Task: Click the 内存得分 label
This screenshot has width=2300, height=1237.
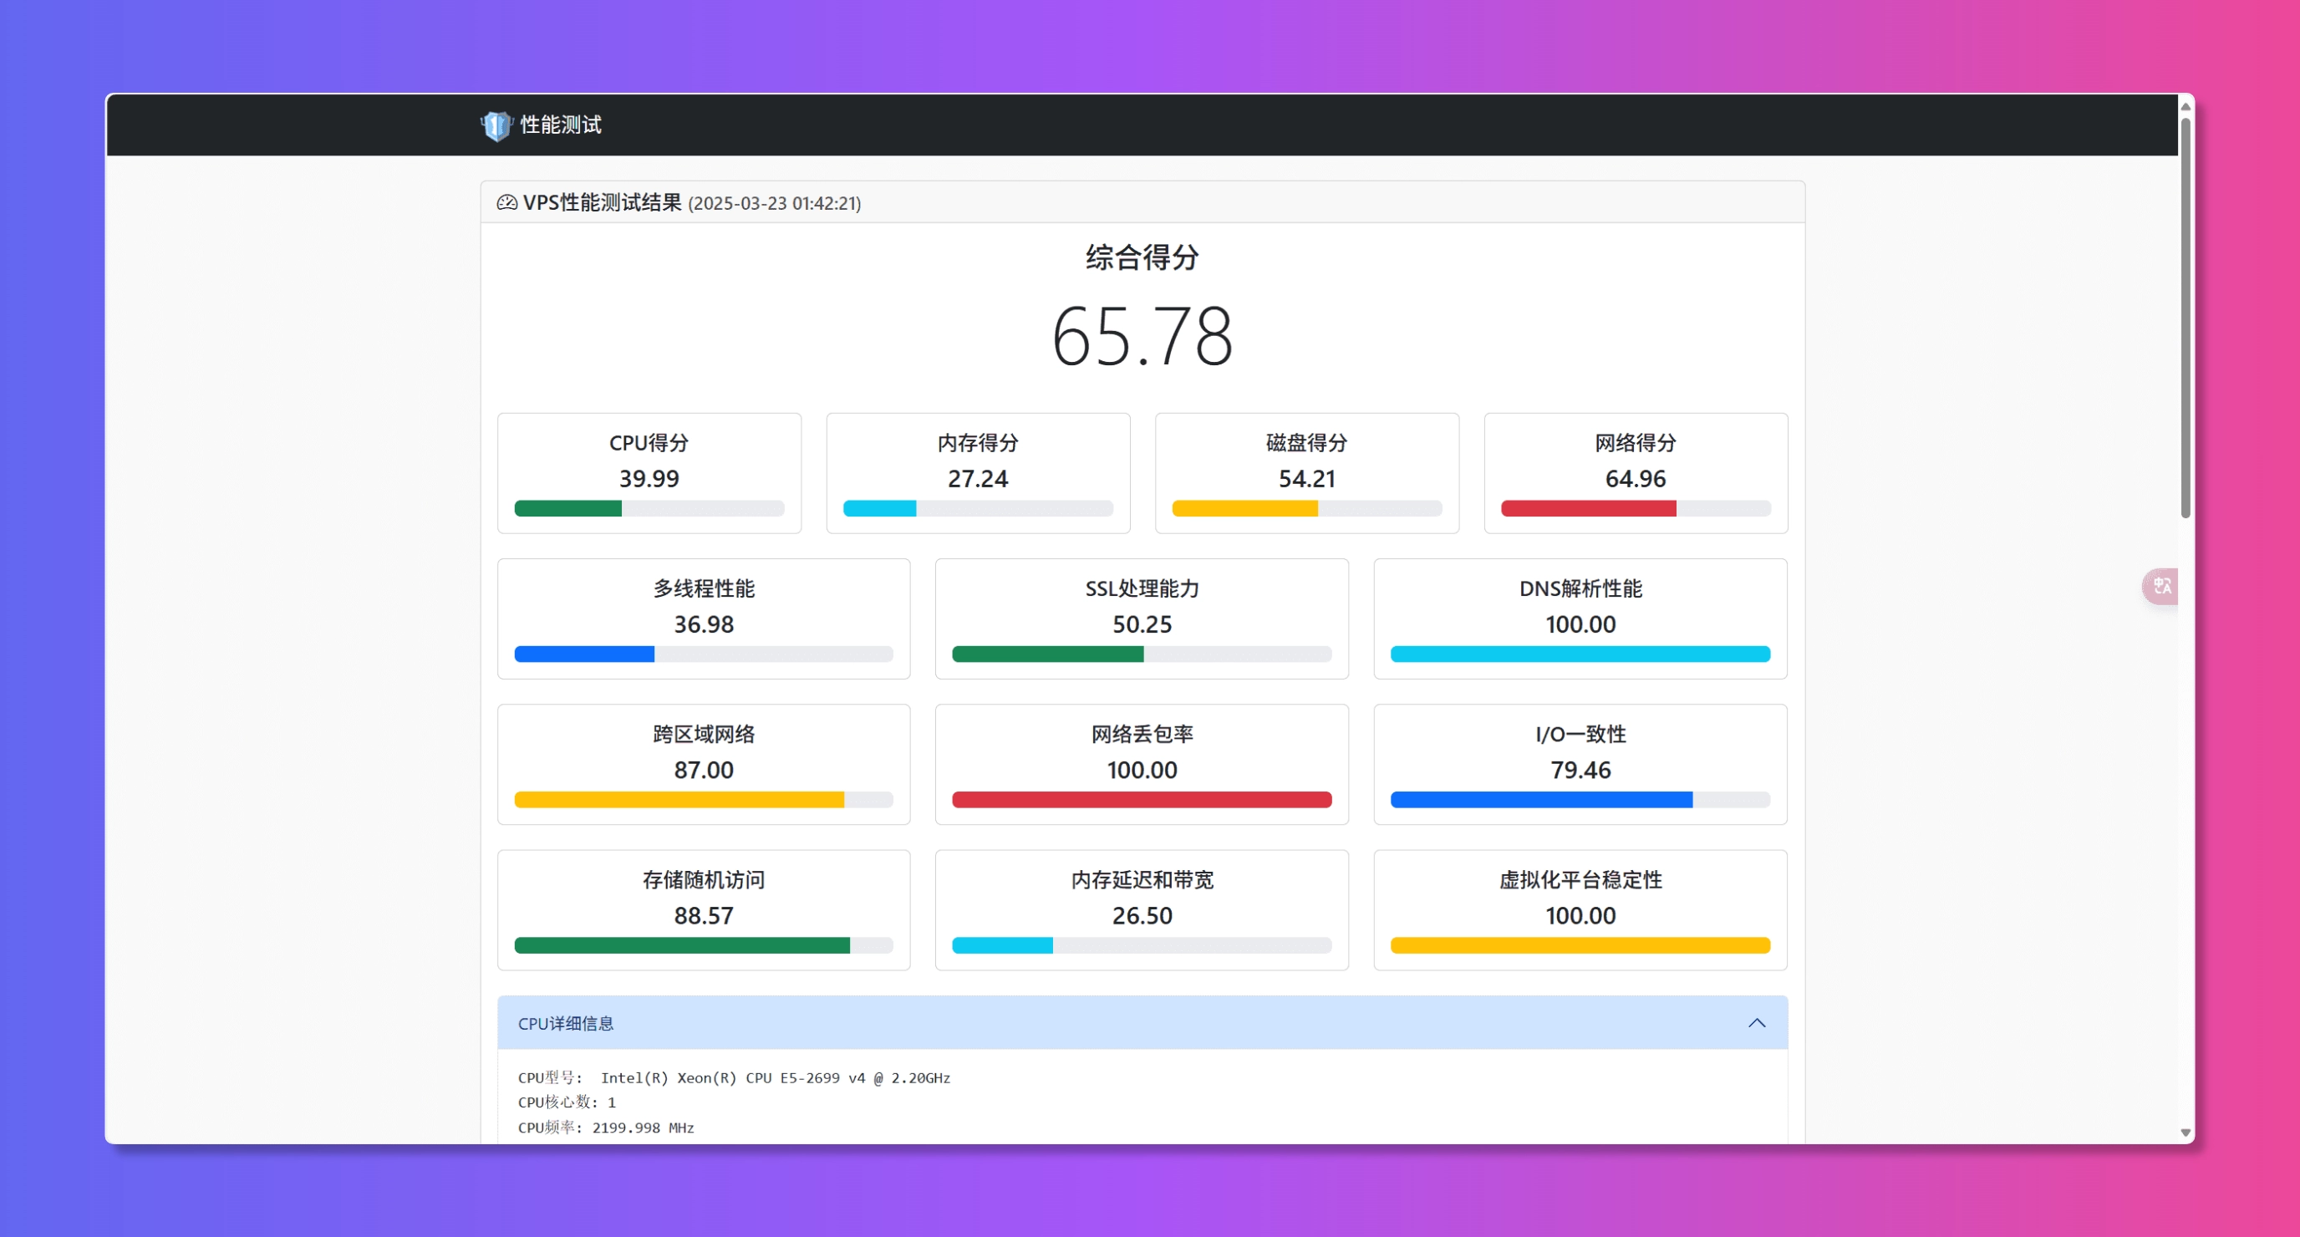Action: click(978, 443)
